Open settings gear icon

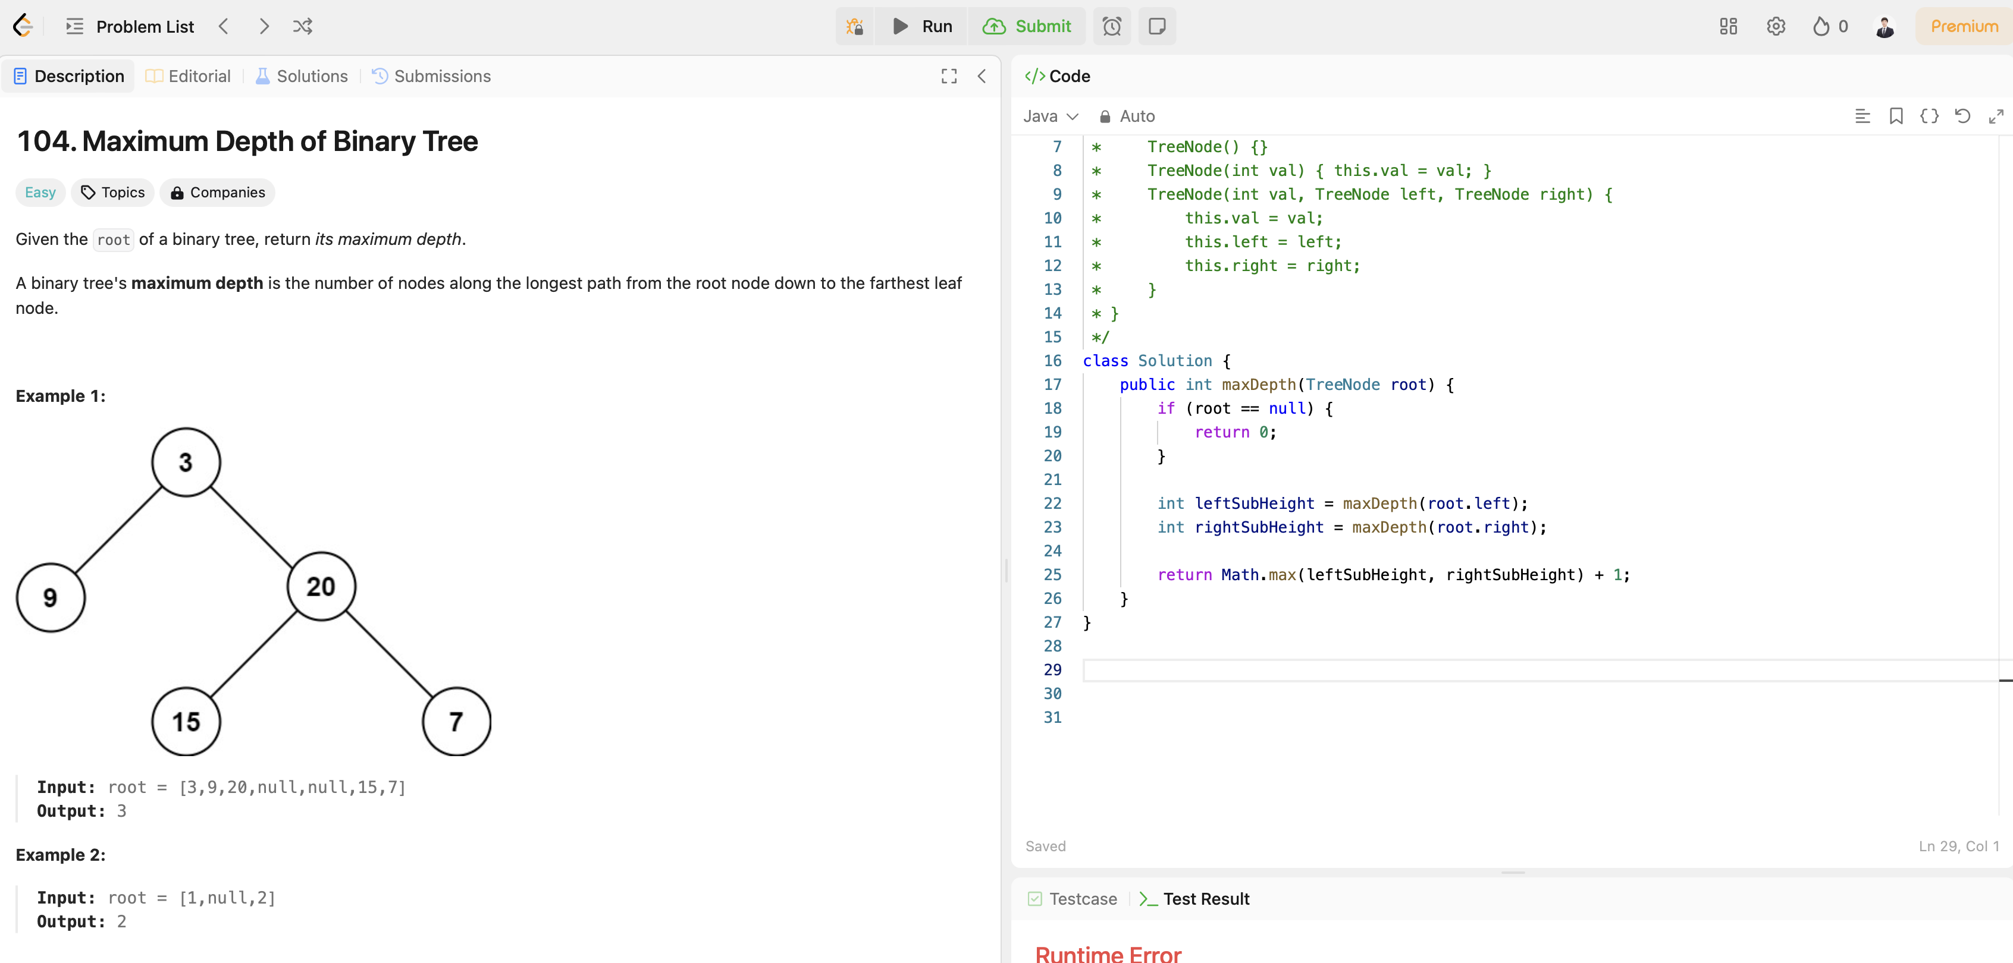(1776, 27)
